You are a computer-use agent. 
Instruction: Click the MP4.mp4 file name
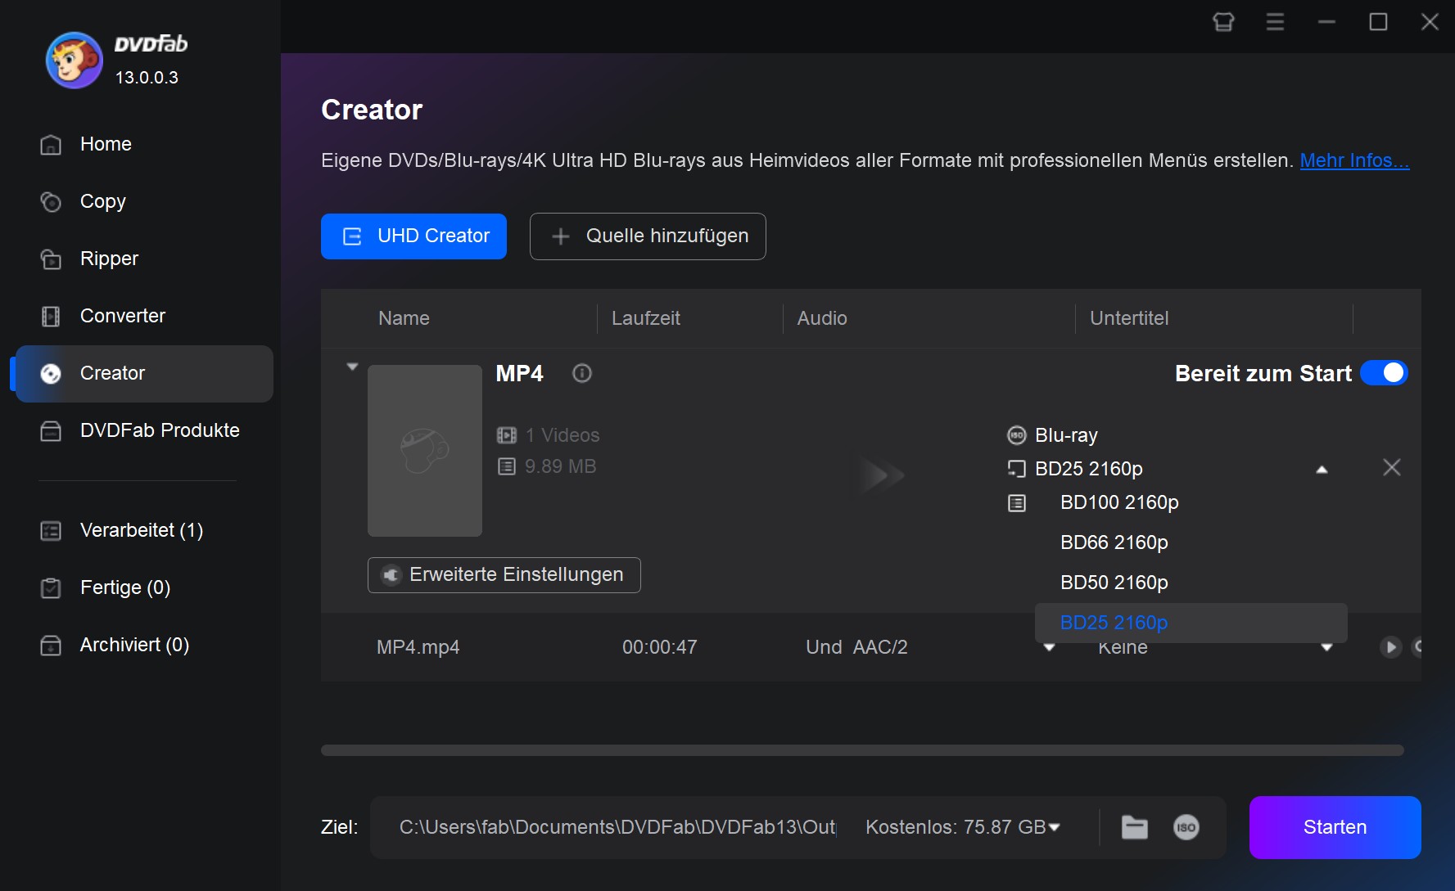coord(418,647)
